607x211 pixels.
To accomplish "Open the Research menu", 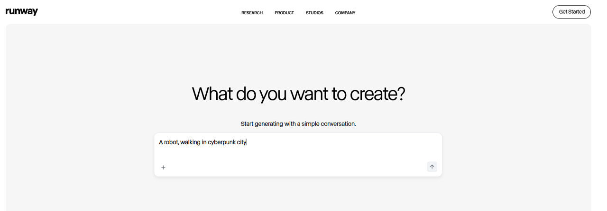I will 252,13.
